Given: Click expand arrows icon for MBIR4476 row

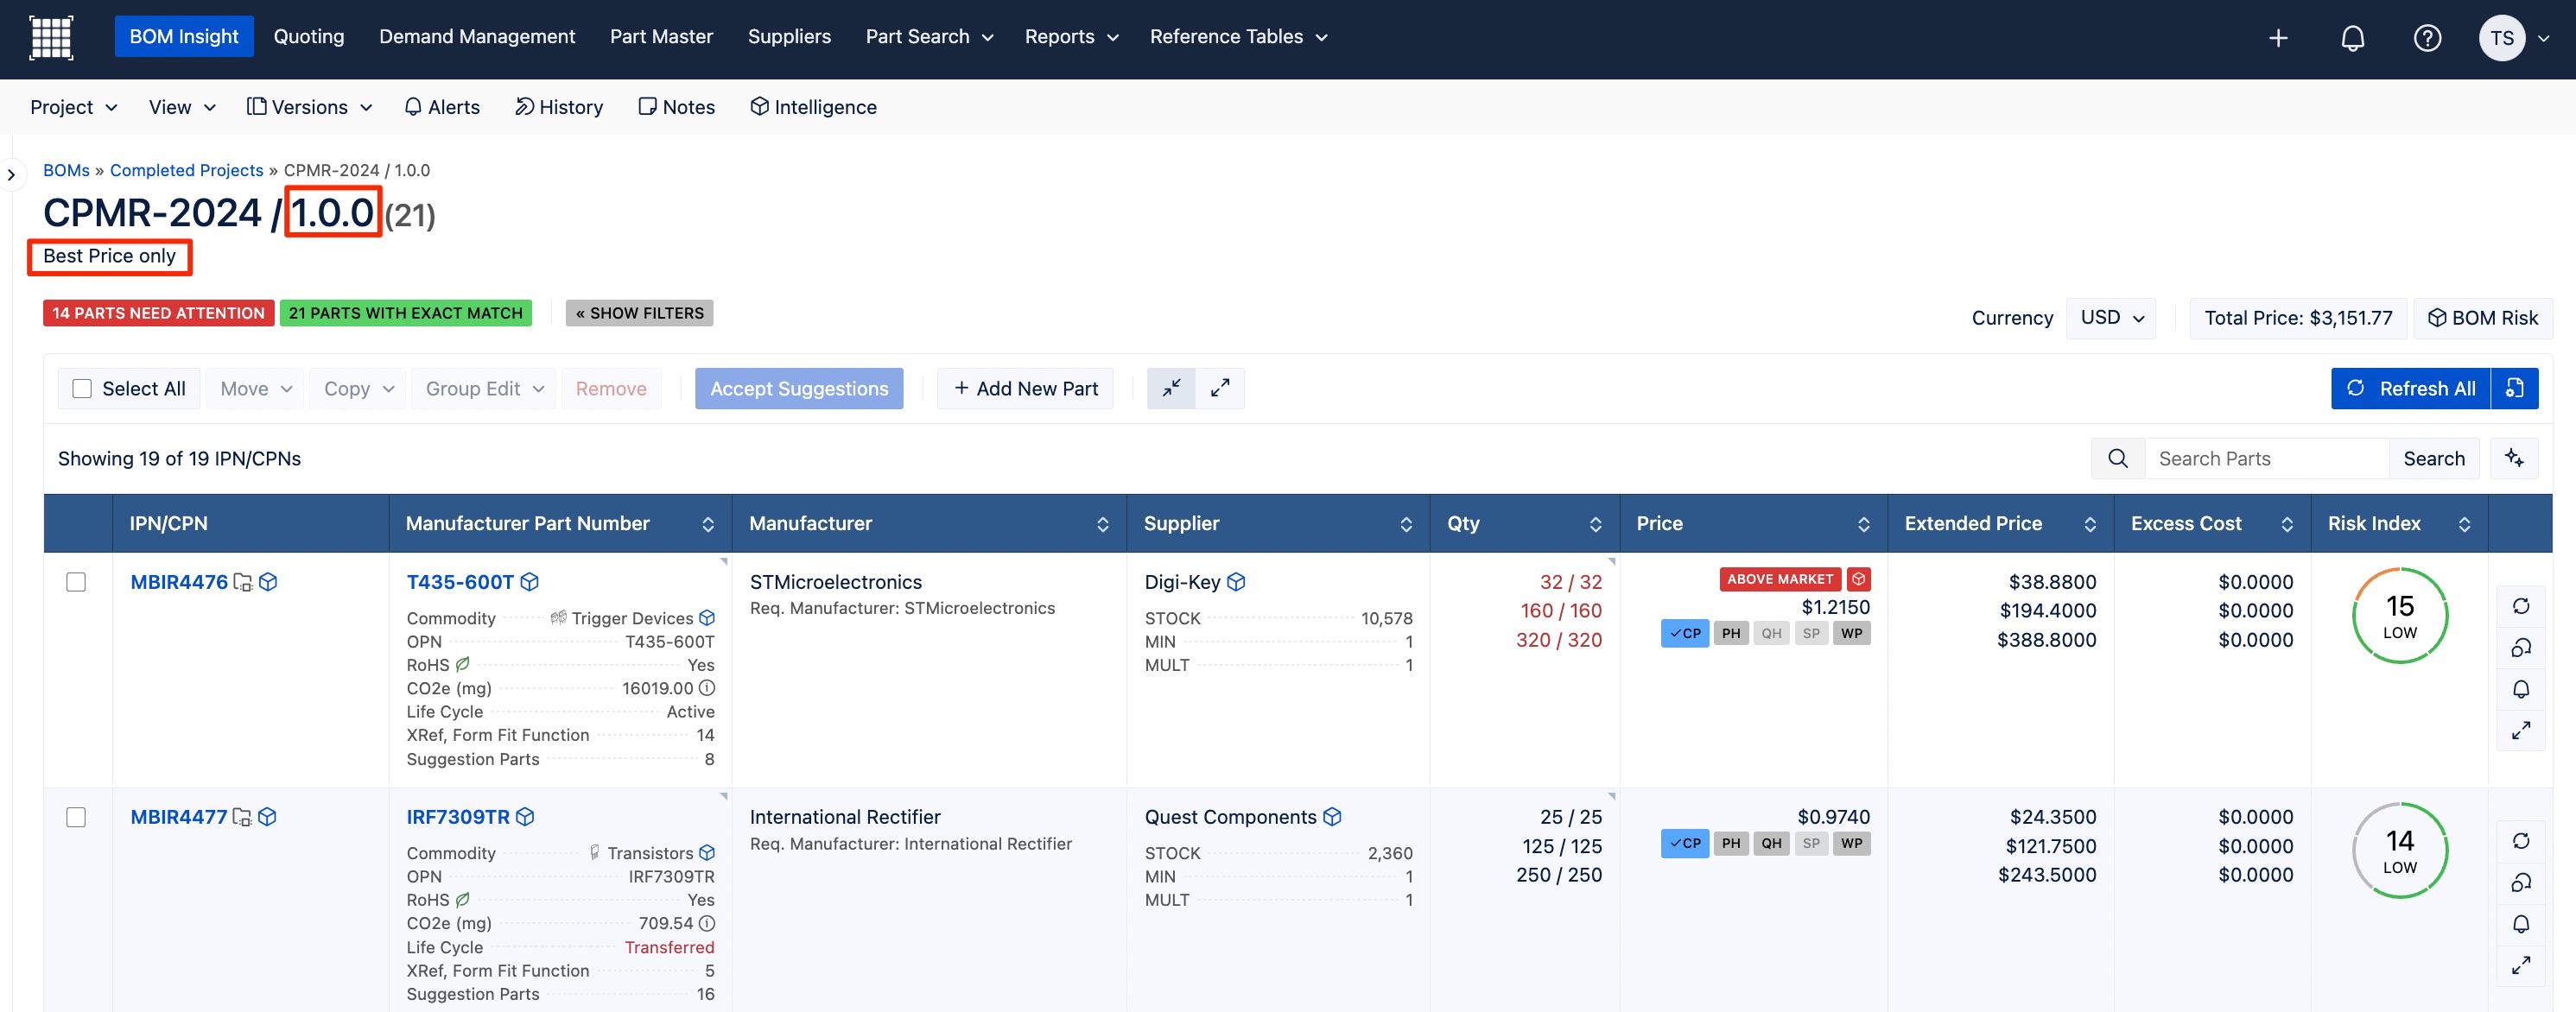Looking at the screenshot, I should [2520, 731].
